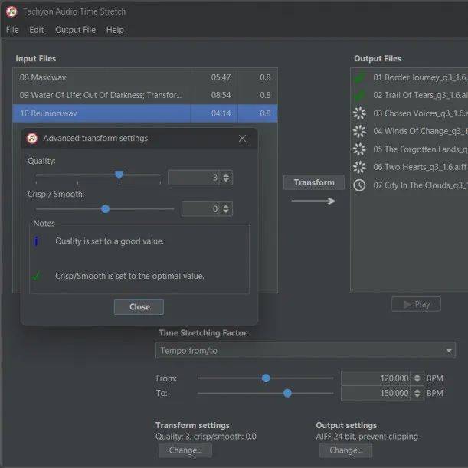Click the Quality value spinner arrows
The width and height of the screenshot is (468, 468).
click(x=226, y=178)
